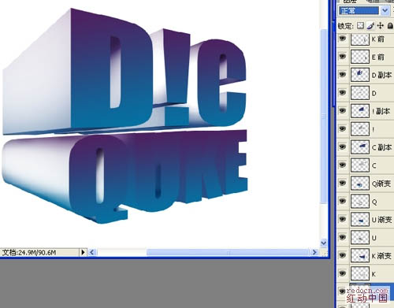The width and height of the screenshot is (394, 308).
Task: Click the lock transparent pixels icon
Action: pyautogui.click(x=361, y=25)
